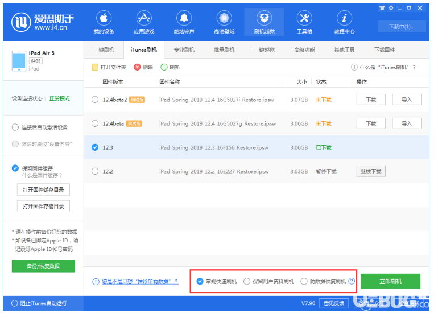Click the info icon beside 抹除所有数据 link

[x=96, y=282]
